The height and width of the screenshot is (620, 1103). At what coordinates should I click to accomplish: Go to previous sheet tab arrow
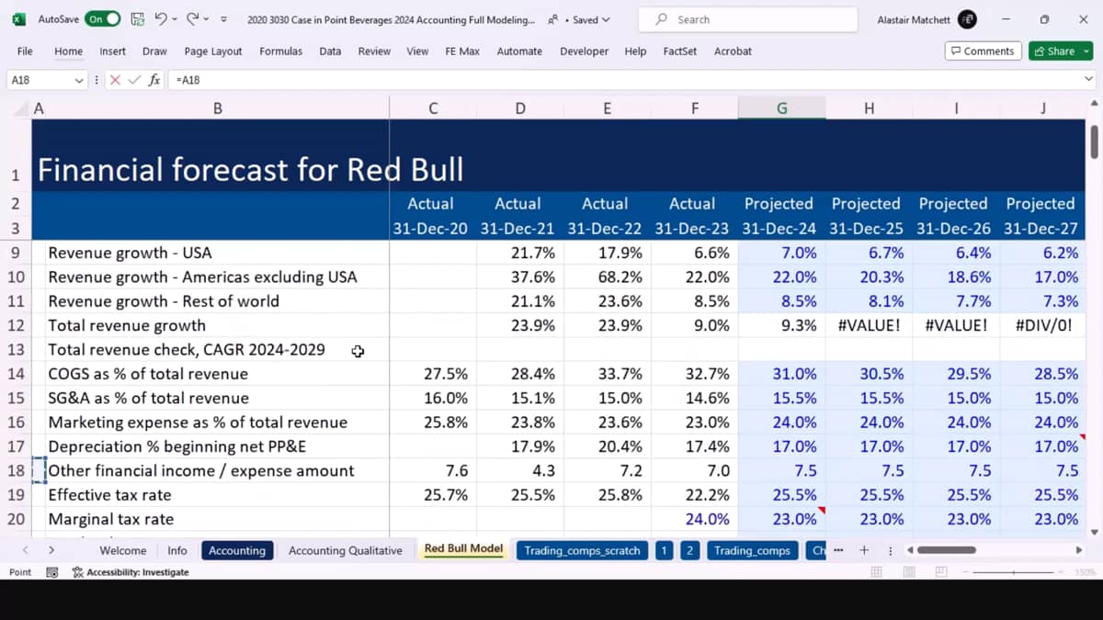[25, 550]
